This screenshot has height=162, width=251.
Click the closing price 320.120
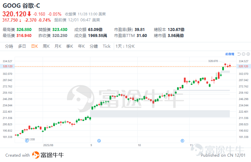click(x=14, y=14)
